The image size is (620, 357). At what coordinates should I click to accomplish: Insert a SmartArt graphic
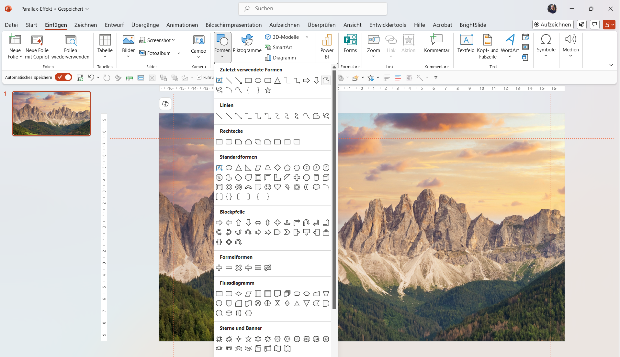(279, 47)
